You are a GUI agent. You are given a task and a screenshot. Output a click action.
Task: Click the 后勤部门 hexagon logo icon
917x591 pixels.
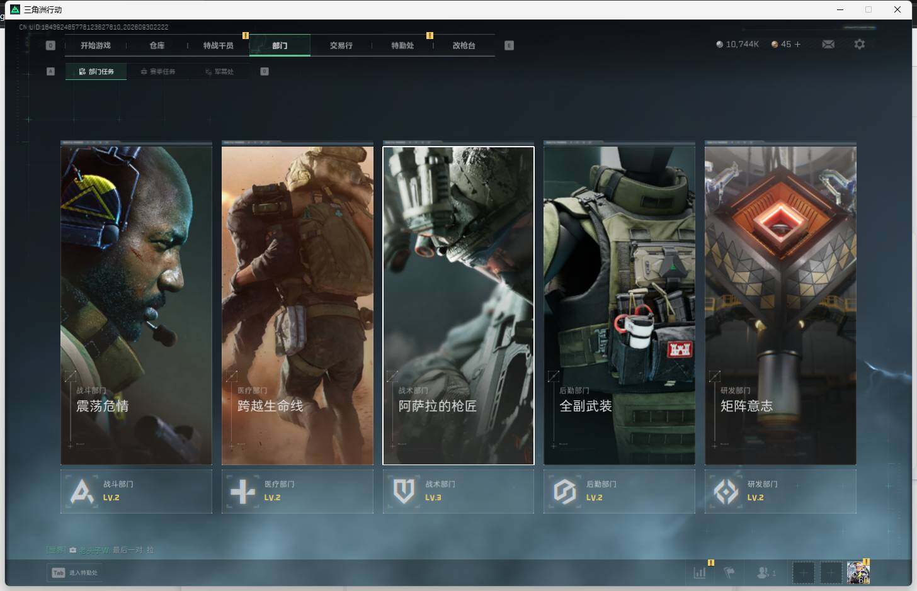pos(565,491)
